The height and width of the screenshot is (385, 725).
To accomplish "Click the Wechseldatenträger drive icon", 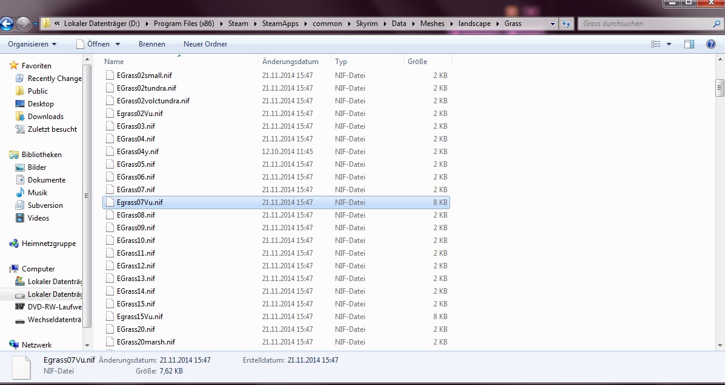I will (x=20, y=320).
